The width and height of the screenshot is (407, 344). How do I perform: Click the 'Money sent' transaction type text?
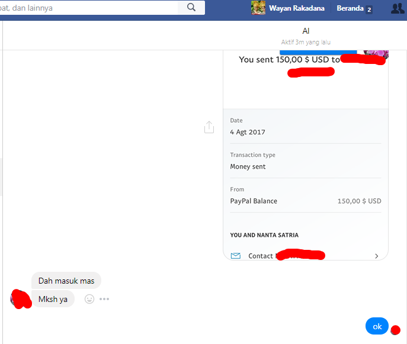(x=248, y=166)
